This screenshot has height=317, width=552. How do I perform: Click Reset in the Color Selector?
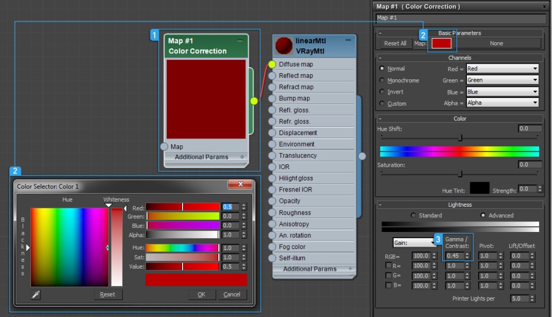[108, 294]
